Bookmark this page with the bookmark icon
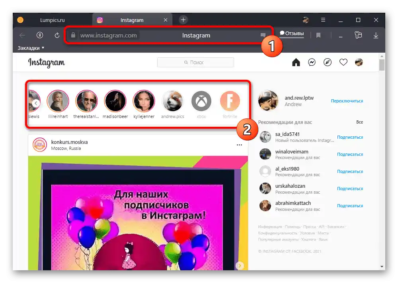 point(318,35)
